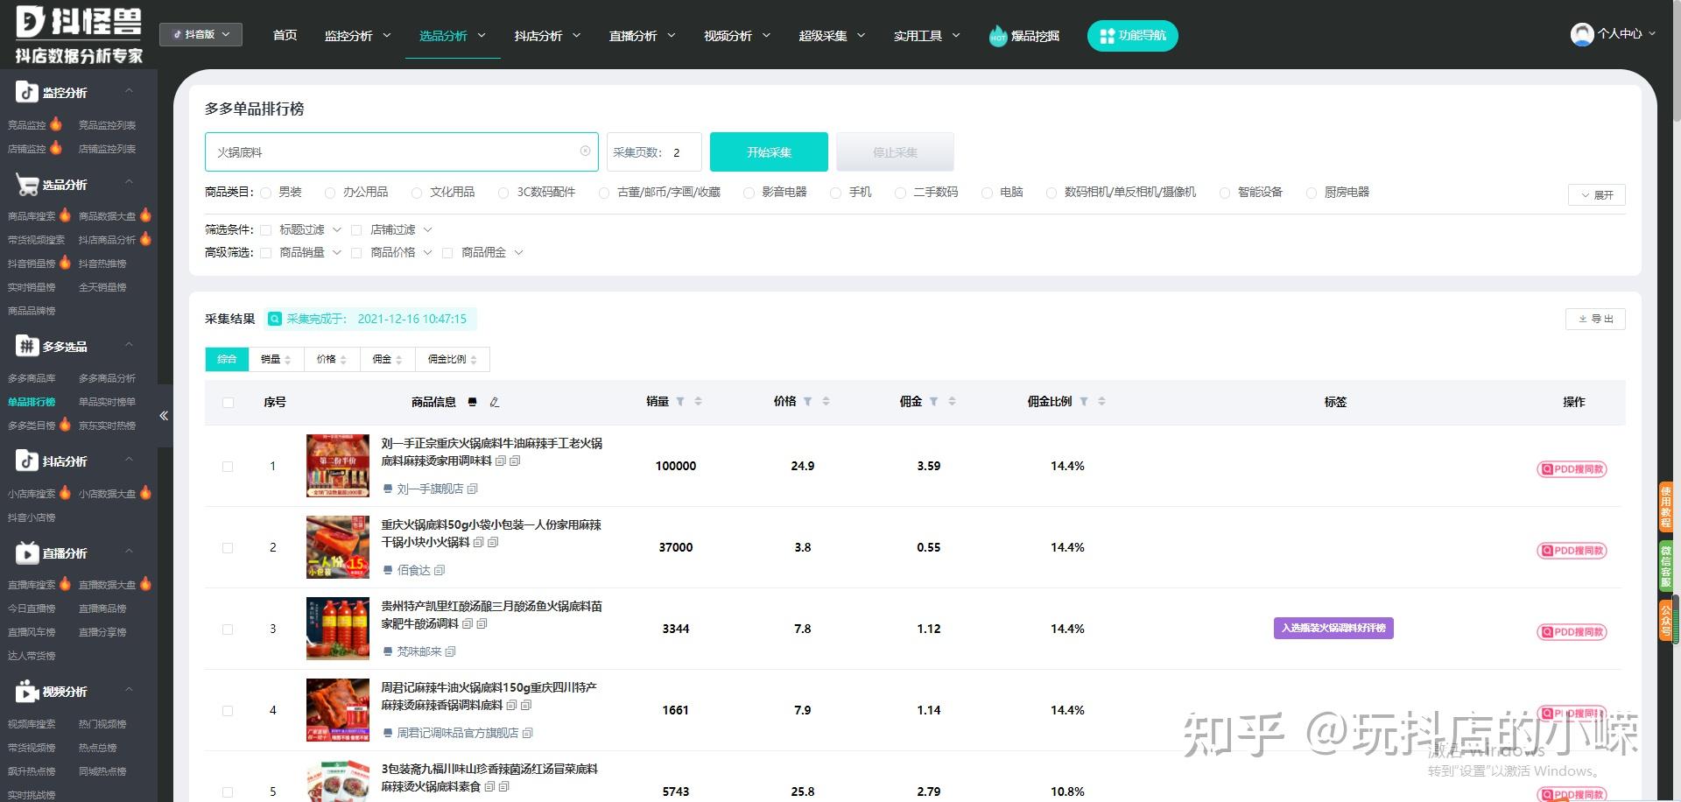Open 单品实时榜单 in sidebar
1681x802 pixels.
(x=107, y=402)
